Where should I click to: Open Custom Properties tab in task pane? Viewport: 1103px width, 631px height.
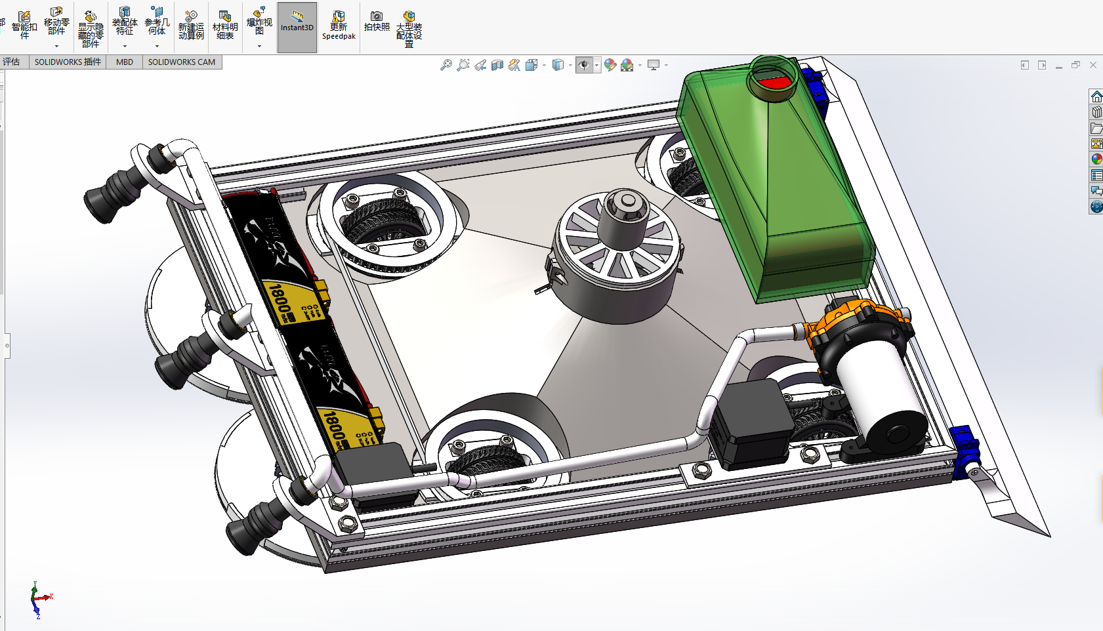[x=1096, y=175]
